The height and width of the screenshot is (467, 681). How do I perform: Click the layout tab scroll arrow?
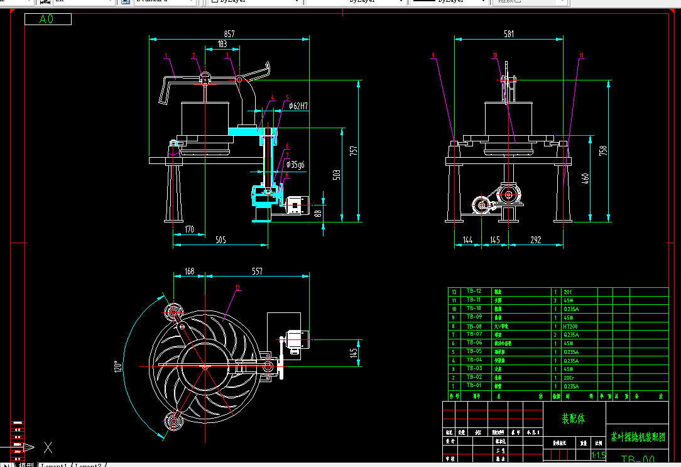[x=6, y=464]
